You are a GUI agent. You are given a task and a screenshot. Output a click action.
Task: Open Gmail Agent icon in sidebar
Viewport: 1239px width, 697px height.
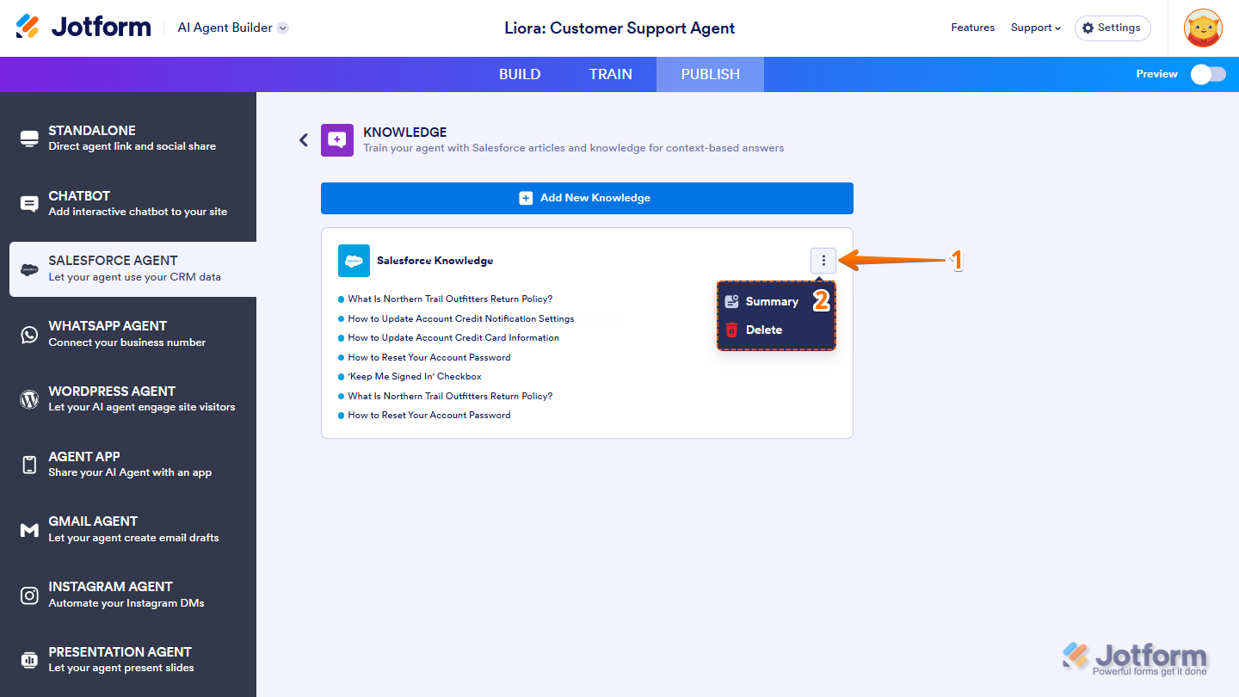(x=29, y=530)
